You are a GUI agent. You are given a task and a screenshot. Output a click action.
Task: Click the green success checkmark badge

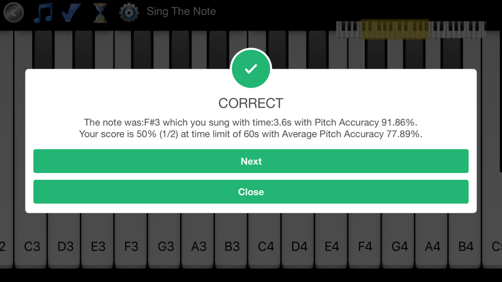(x=251, y=69)
